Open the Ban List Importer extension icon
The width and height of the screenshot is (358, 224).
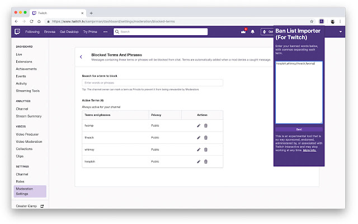322,21
